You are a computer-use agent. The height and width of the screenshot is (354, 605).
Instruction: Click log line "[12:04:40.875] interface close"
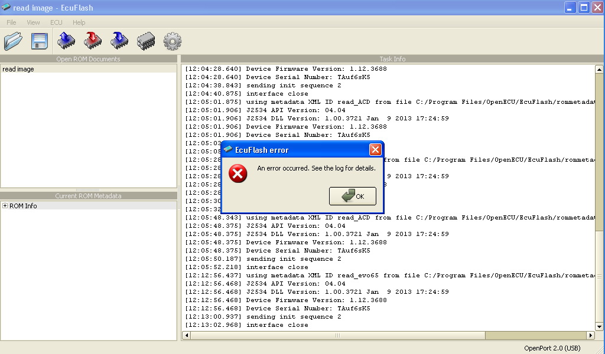246,94
